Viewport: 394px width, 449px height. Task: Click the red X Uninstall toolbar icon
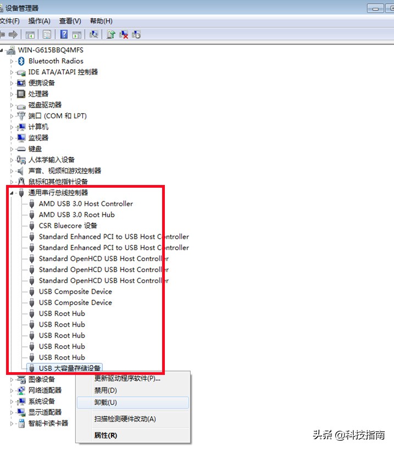coord(124,35)
